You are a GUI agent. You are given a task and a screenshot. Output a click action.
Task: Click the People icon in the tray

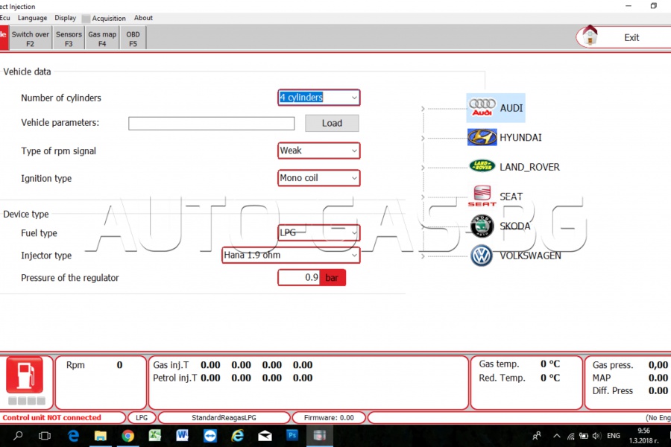537,436
